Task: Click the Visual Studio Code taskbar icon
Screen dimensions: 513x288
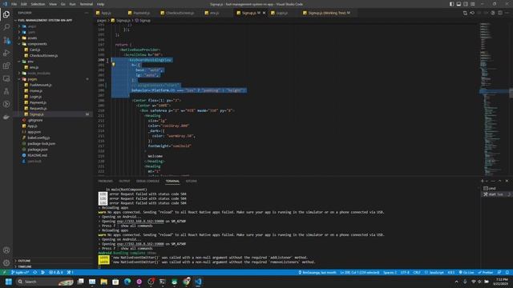Action: click(x=198, y=282)
